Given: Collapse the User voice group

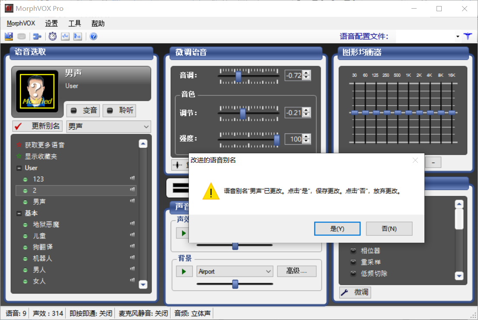Looking at the screenshot, I should point(19,168).
